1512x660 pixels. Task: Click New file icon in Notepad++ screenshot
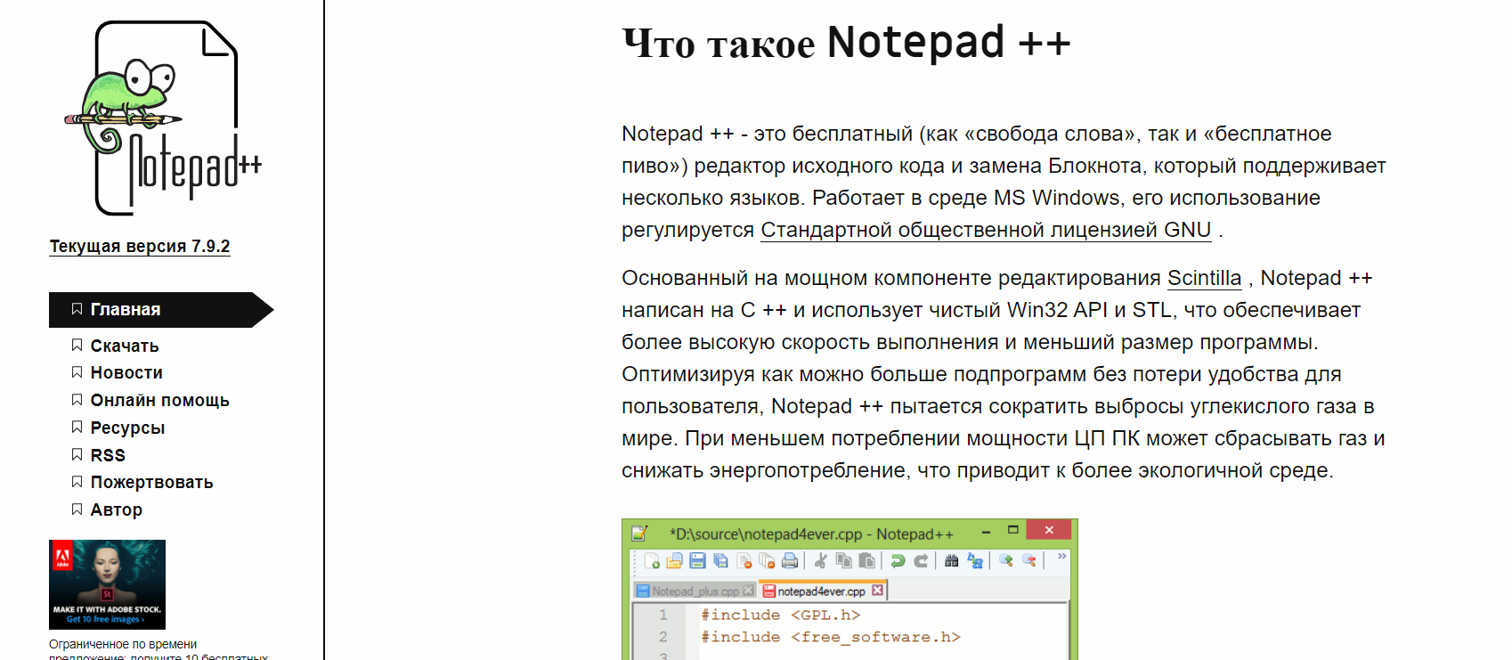652,560
